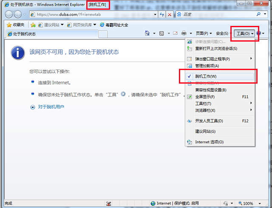The height and width of the screenshot is (208, 272).
Task: Open the Home page icon
Action: pos(147,34)
